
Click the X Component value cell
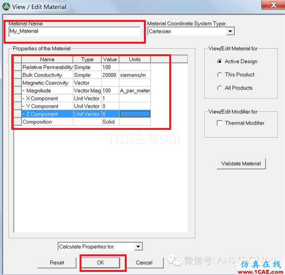pyautogui.click(x=110, y=98)
